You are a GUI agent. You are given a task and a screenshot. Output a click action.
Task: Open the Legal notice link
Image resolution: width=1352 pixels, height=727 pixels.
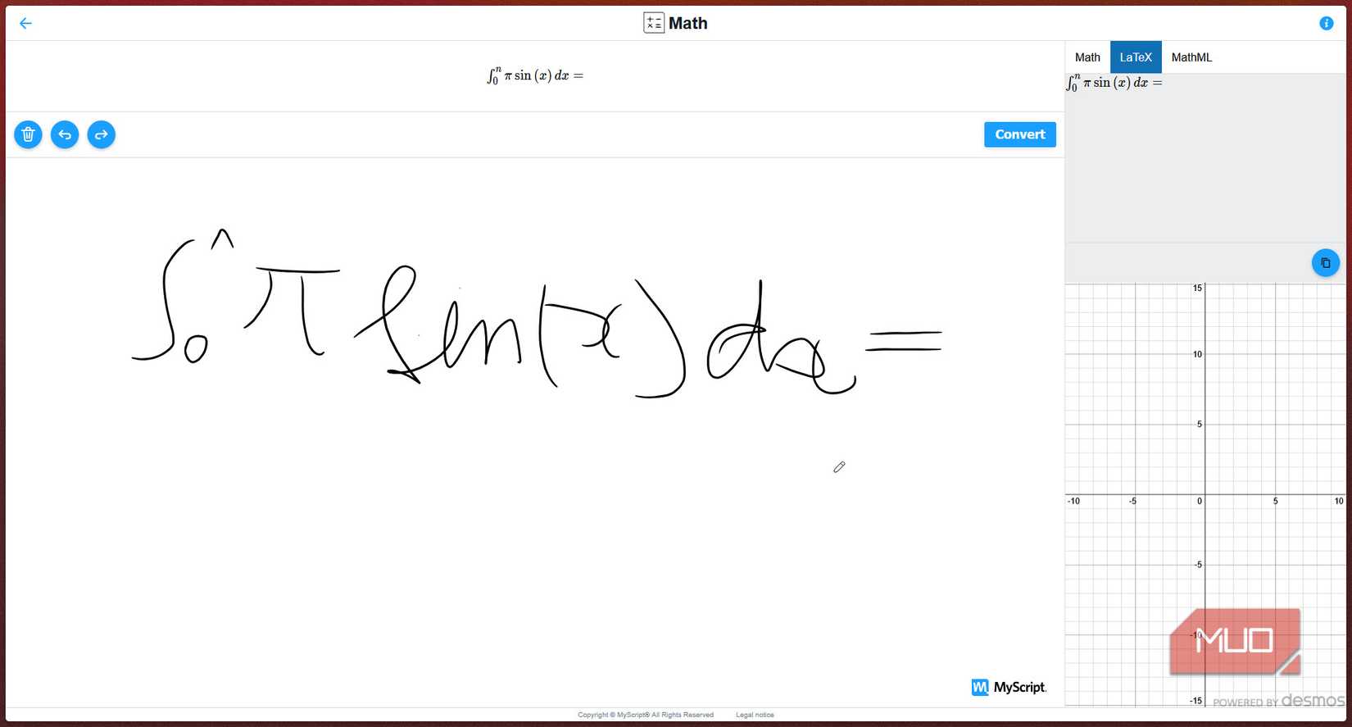(755, 715)
